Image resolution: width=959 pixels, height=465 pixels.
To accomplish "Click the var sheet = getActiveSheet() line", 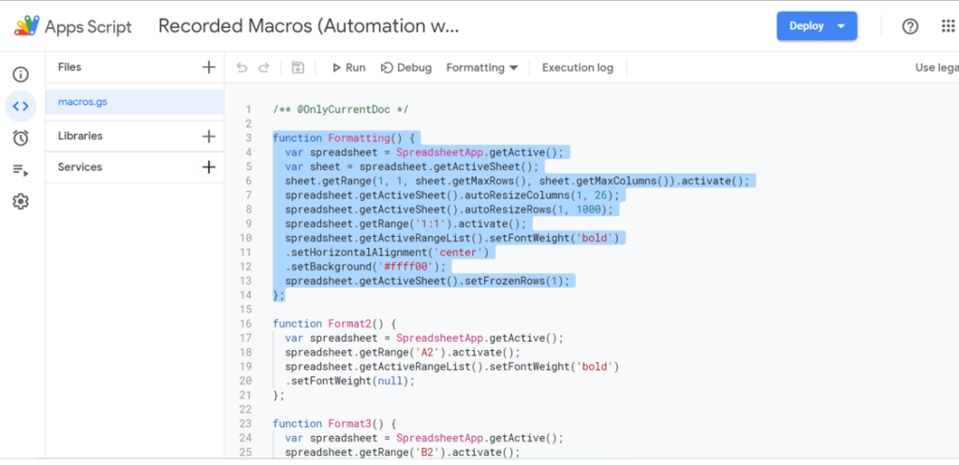I will [412, 167].
